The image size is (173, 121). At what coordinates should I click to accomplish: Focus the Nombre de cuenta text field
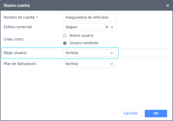90,18
